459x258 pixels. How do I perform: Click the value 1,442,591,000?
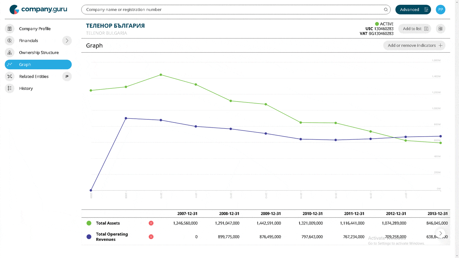pyautogui.click(x=269, y=223)
